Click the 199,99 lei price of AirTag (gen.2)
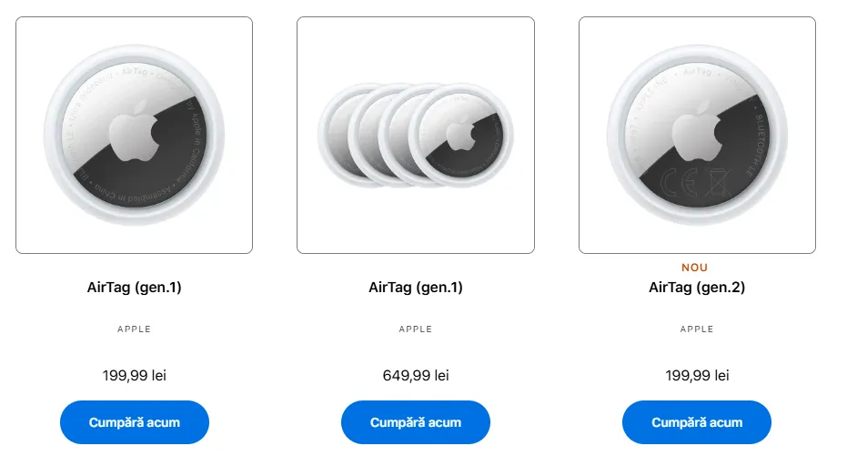The width and height of the screenshot is (847, 466). tap(697, 375)
